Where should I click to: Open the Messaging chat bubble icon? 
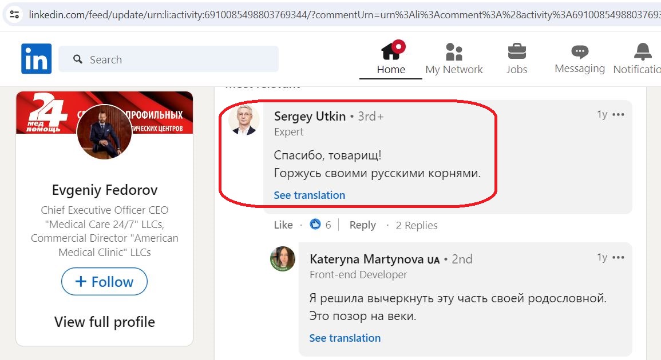(x=580, y=52)
